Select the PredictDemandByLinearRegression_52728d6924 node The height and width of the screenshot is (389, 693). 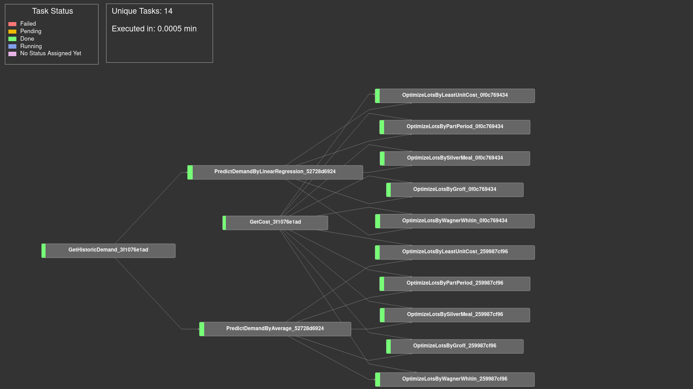275,172
